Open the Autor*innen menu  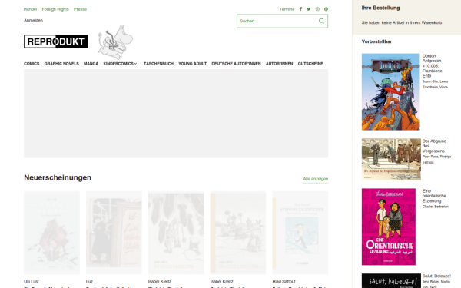tap(280, 64)
